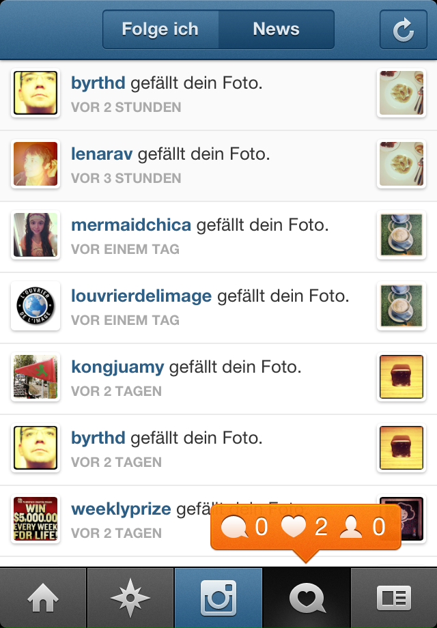Tap the camera capture icon
This screenshot has width=437, height=628.
pos(218,597)
